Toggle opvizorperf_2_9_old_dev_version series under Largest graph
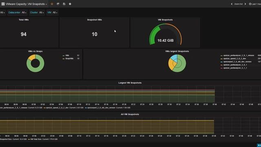261x147 pixels. click(x=101, y=108)
